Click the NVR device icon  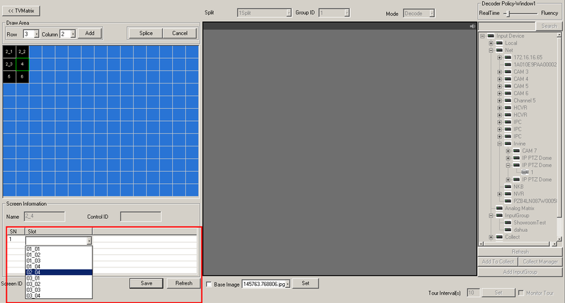(x=507, y=194)
